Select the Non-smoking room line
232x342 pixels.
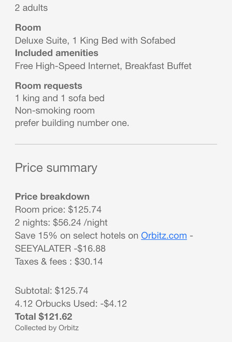(55, 110)
